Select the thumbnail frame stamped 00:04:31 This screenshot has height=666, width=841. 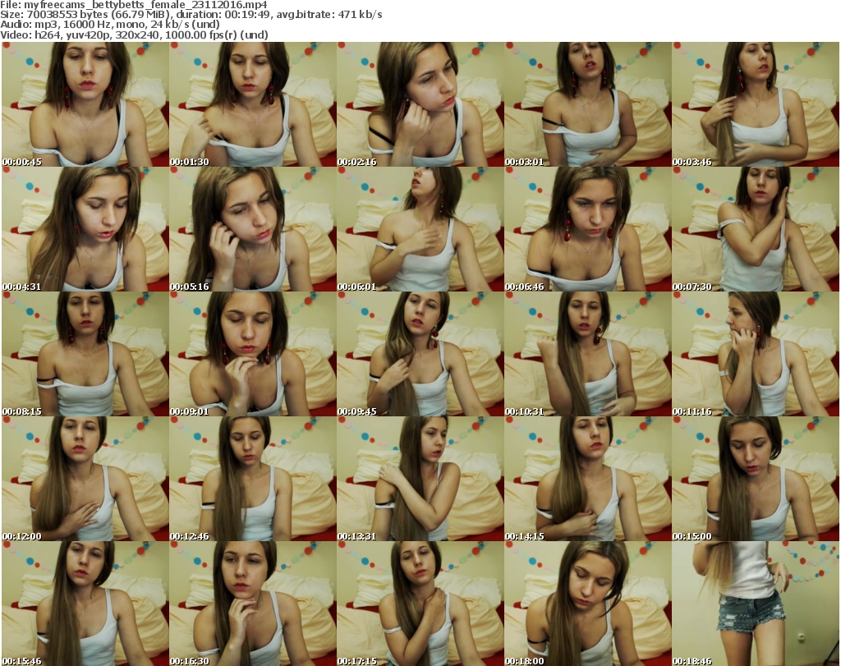pos(85,229)
